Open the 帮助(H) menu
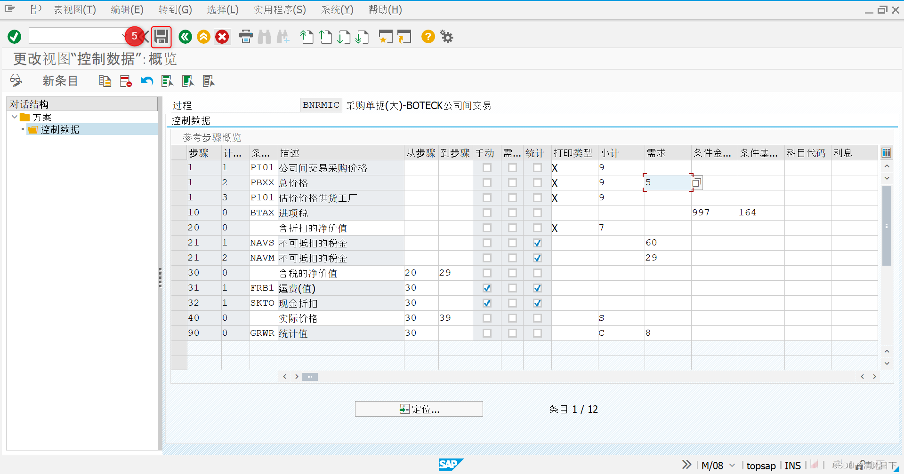Screen dimensions: 904x474 (385, 10)
